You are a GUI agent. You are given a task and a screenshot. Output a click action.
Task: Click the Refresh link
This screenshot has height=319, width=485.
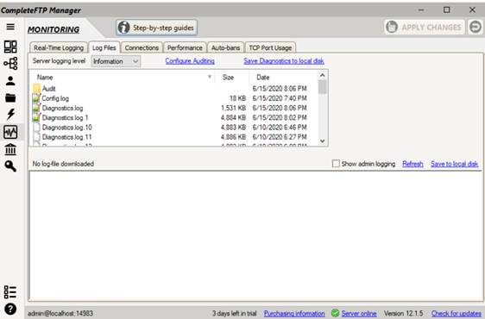413,164
